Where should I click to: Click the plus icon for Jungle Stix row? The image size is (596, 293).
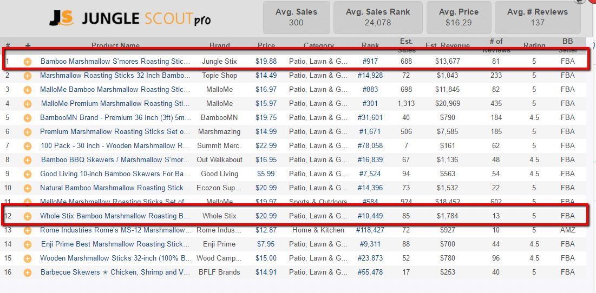click(28, 62)
